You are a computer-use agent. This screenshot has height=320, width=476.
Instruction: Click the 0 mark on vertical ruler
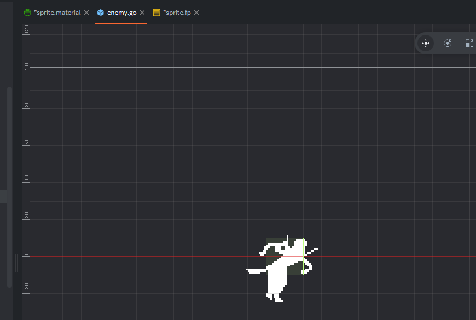26,255
